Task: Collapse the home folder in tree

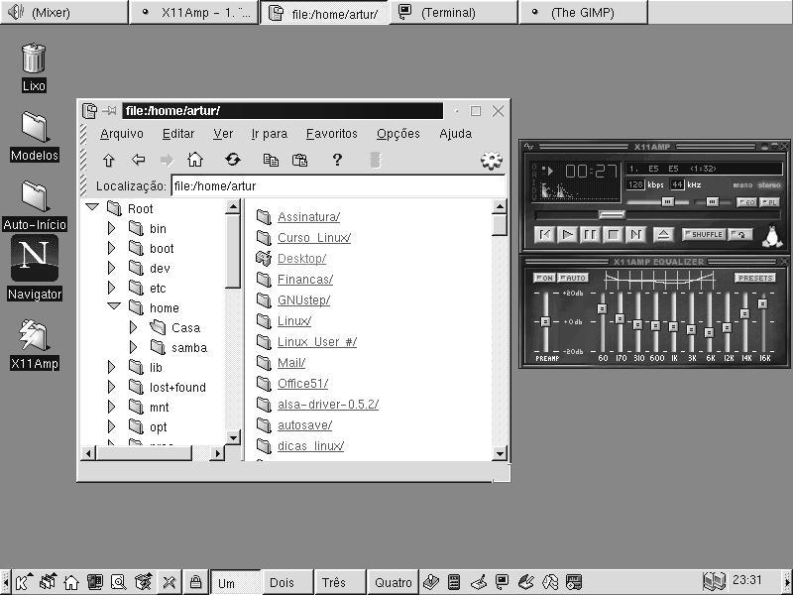Action: tap(114, 305)
